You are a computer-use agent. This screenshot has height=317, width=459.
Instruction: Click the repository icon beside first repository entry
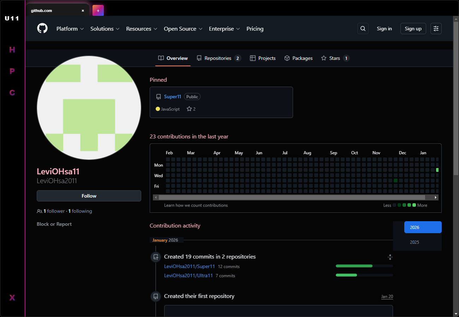pyautogui.click(x=156, y=296)
